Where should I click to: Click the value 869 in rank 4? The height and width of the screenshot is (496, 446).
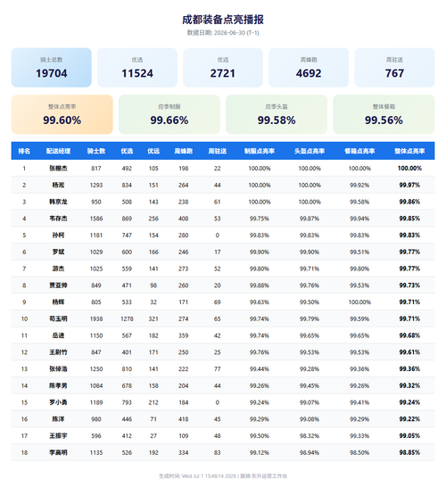tap(127, 219)
